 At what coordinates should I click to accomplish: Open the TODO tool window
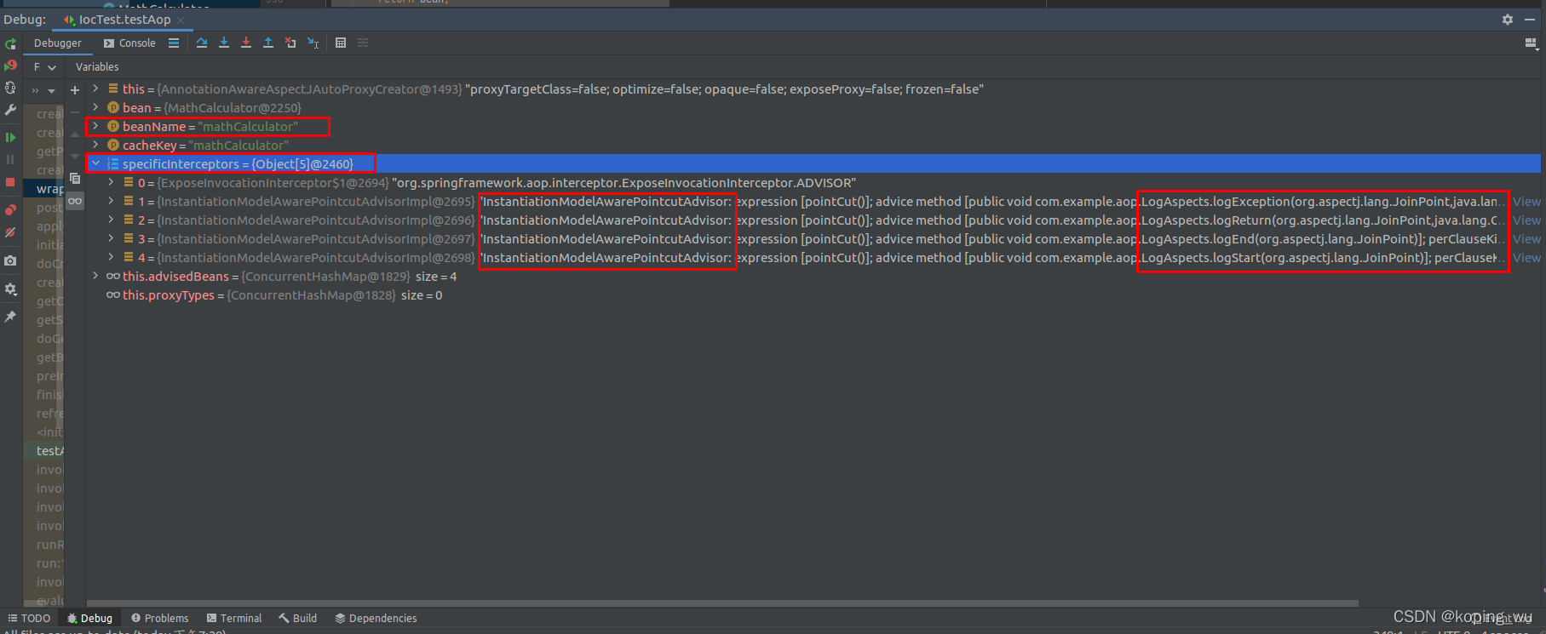[29, 618]
